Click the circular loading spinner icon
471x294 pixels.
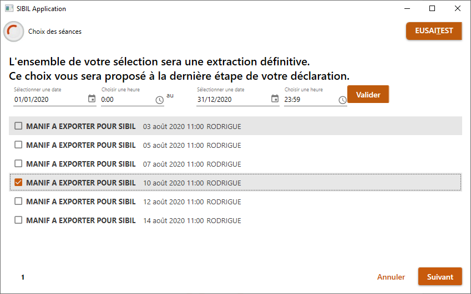pos(13,32)
